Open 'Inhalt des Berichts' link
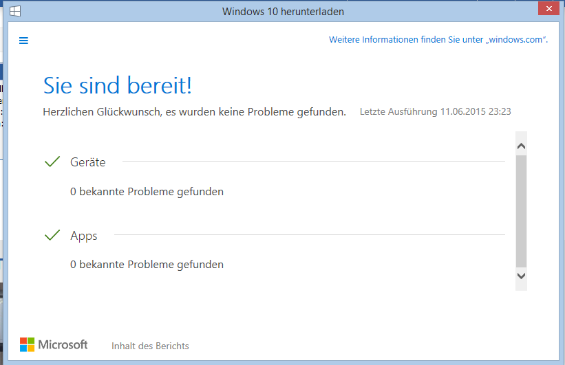The width and height of the screenshot is (565, 365). click(x=150, y=346)
